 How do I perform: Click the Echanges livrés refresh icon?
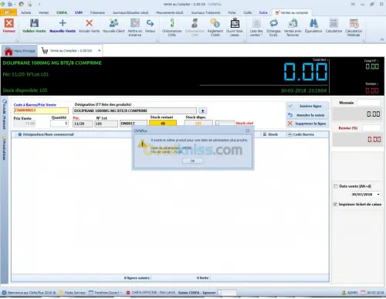pos(273,23)
